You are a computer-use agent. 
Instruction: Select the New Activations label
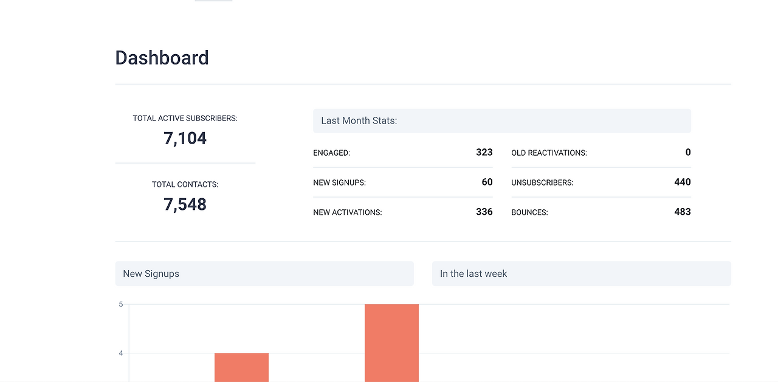point(347,212)
